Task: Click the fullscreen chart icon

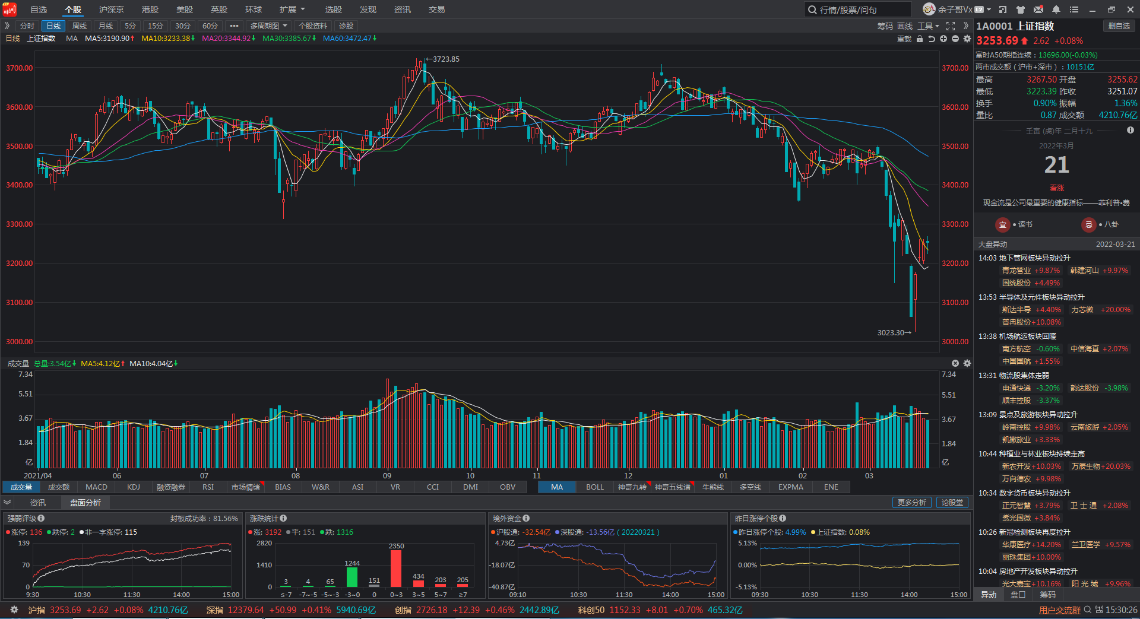Action: 951,26
